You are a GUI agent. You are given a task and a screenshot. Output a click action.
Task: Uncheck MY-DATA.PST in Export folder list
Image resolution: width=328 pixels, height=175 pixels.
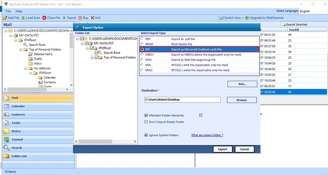(87, 43)
